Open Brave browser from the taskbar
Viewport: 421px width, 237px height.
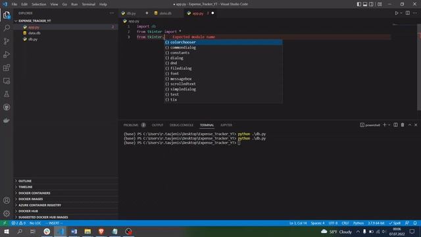101,231
